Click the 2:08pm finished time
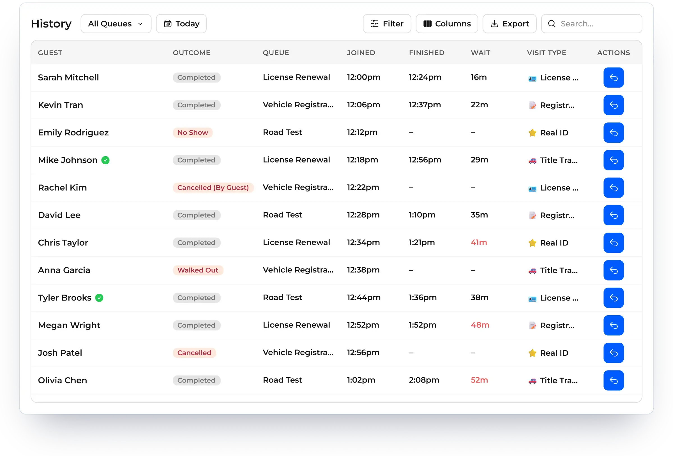Image resolution: width=673 pixels, height=456 pixels. 424,380
